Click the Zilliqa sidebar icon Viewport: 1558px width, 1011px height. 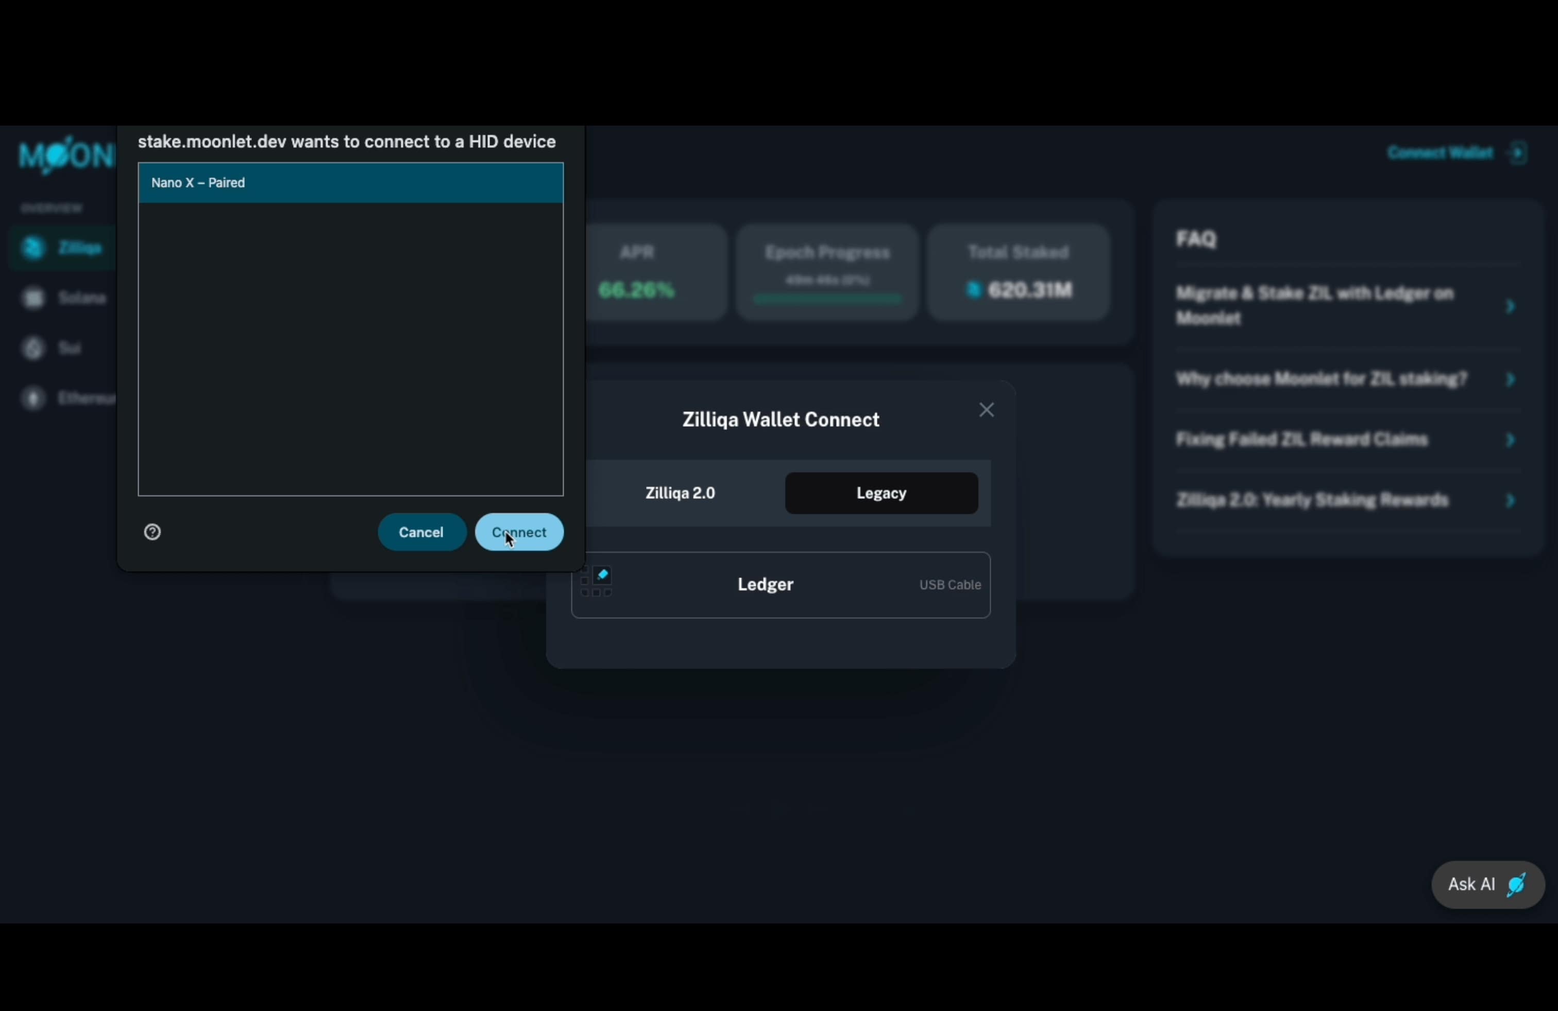[x=33, y=248]
